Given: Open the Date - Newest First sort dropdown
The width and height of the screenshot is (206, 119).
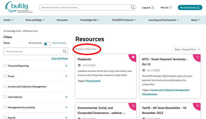Looking at the screenshot, I should tap(186, 49).
